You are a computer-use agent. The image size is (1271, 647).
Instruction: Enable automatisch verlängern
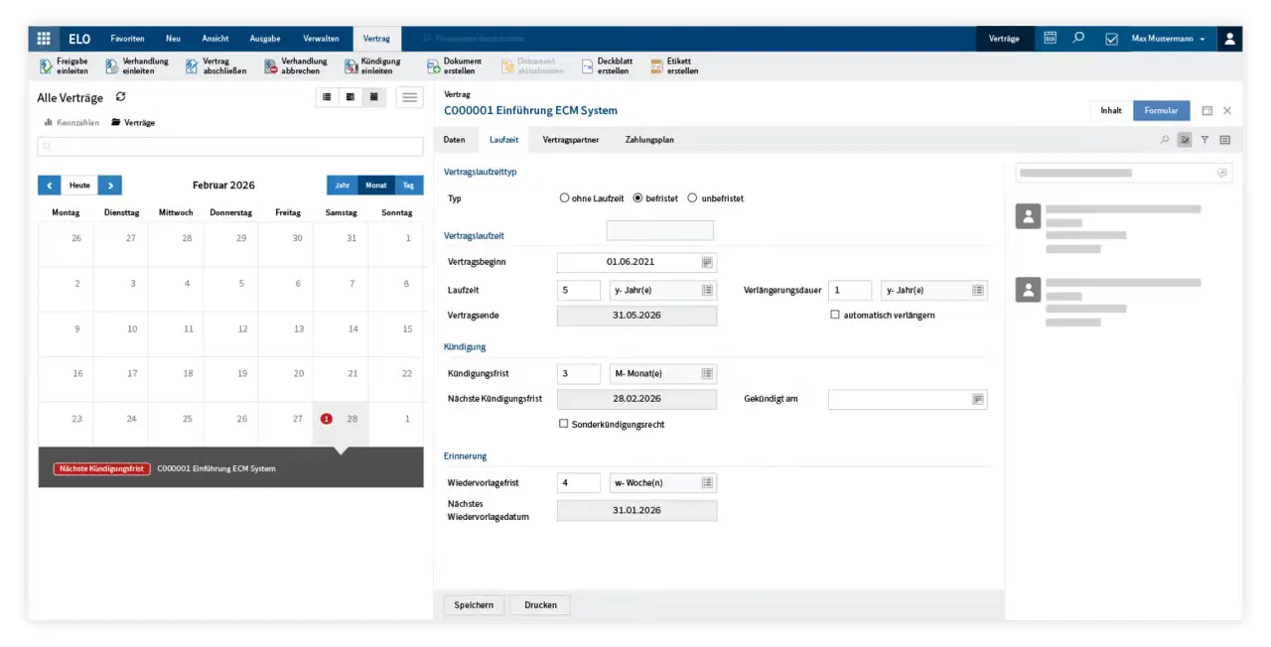click(x=835, y=315)
